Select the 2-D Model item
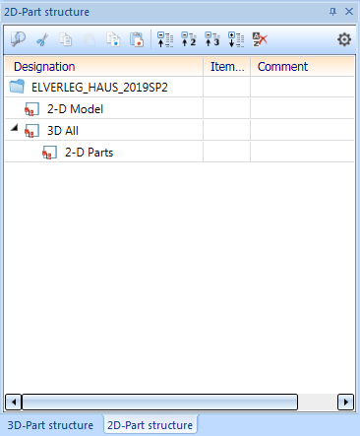 click(x=75, y=109)
